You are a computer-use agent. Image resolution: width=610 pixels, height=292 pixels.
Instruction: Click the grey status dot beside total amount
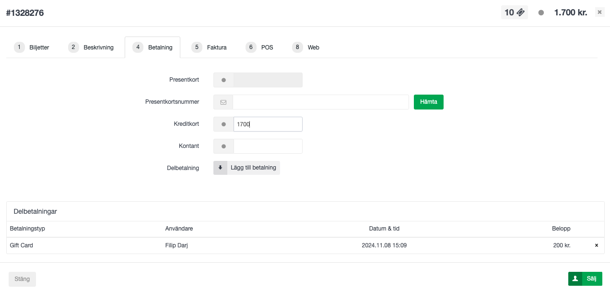(x=541, y=13)
